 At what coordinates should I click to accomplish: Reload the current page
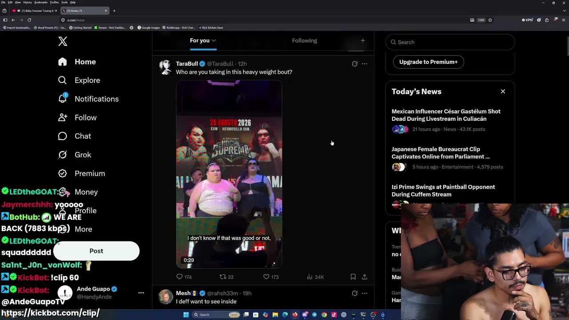(29, 20)
